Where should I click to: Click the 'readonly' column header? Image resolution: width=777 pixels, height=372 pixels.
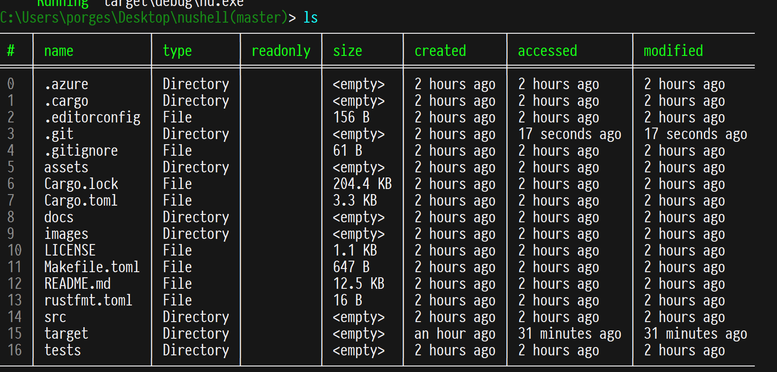click(x=281, y=51)
